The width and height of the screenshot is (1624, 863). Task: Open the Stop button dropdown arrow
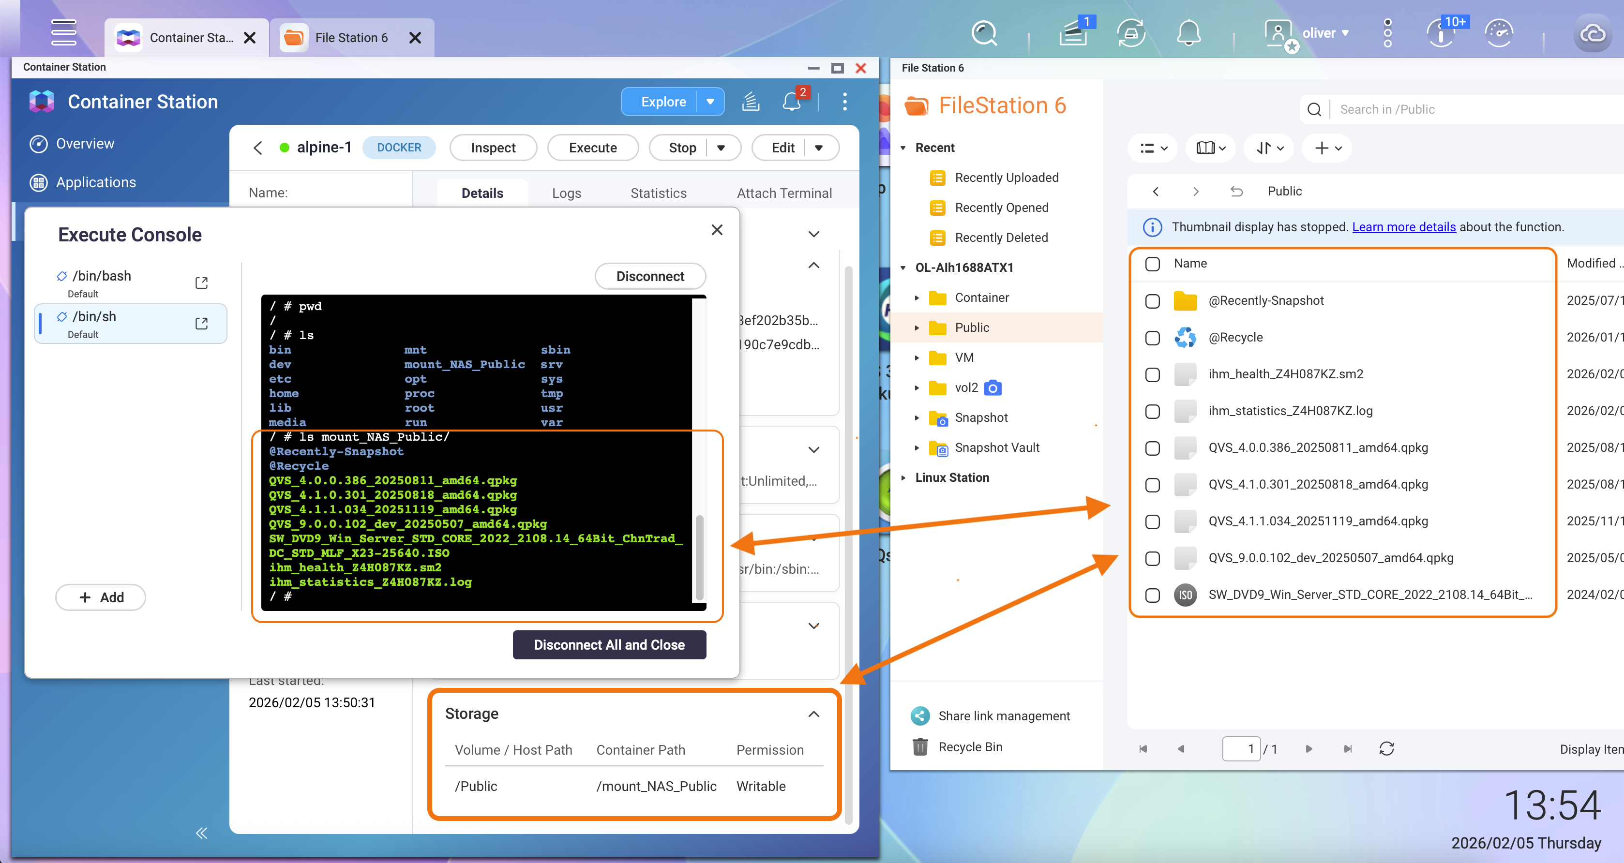point(721,148)
